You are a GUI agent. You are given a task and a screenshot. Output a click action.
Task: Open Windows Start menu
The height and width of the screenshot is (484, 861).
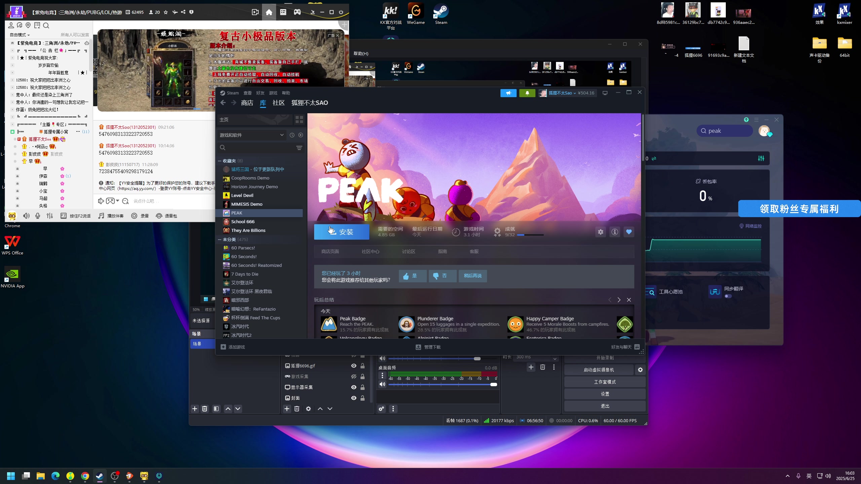point(11,476)
